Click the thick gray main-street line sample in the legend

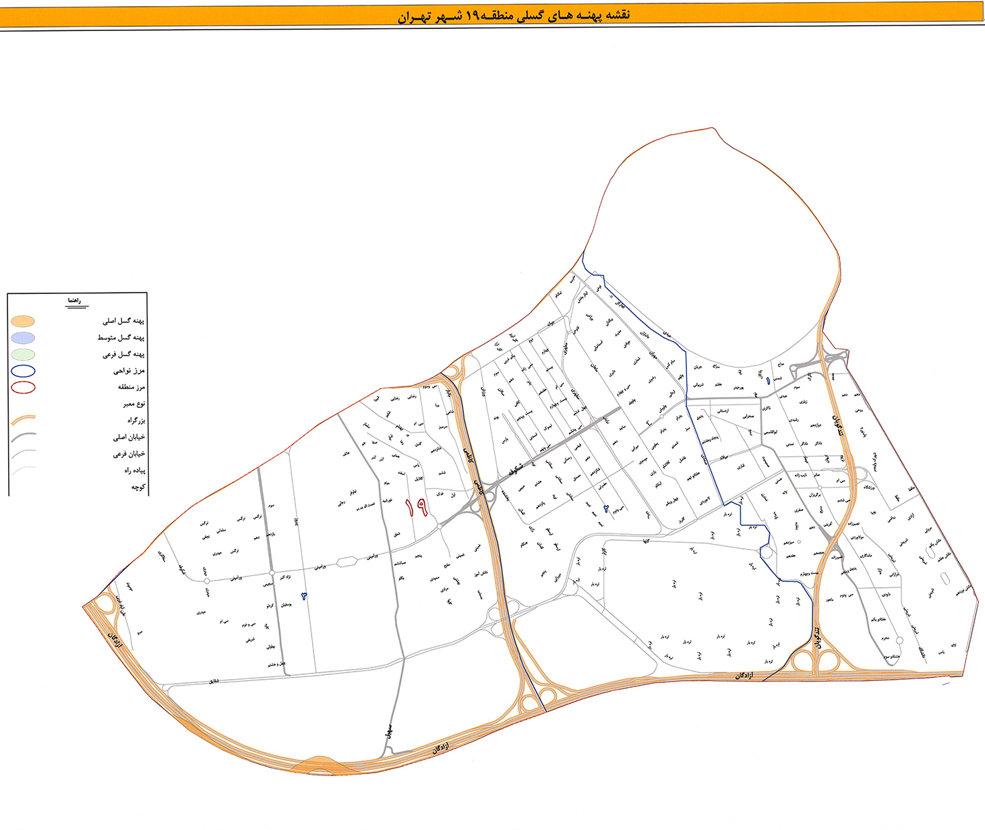(23, 437)
